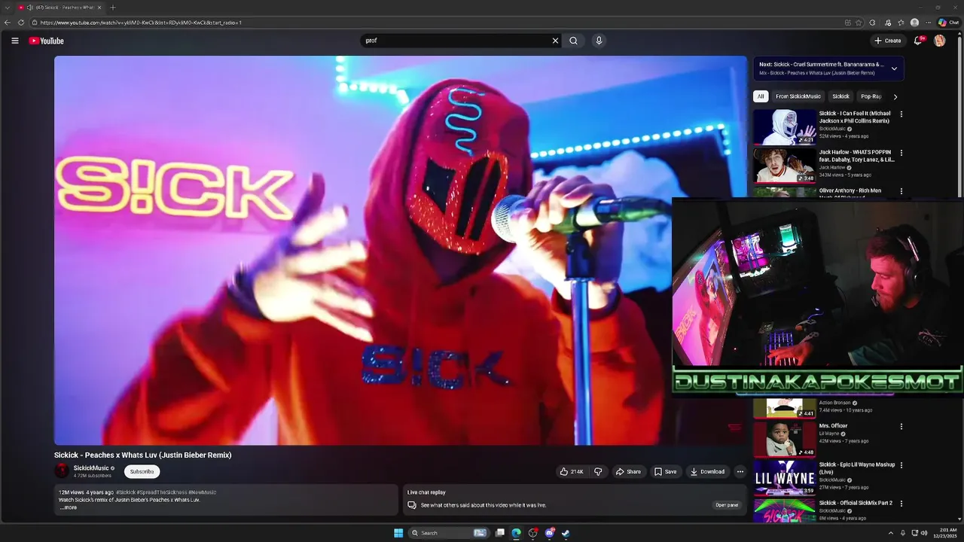This screenshot has width=964, height=542.
Task: Reload the page in browser
Action: click(x=21, y=23)
